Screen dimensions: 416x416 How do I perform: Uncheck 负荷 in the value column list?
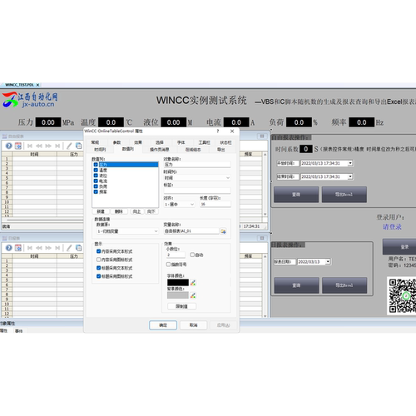tap(96, 186)
